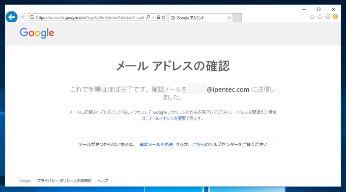346x192 pixels.
Task: Click the Google favicon in address bar
Action: pyautogui.click(x=32, y=17)
